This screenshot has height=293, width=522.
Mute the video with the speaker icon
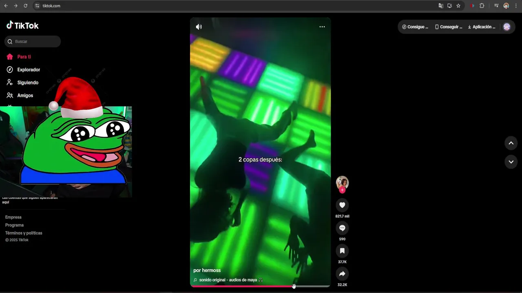point(199,27)
